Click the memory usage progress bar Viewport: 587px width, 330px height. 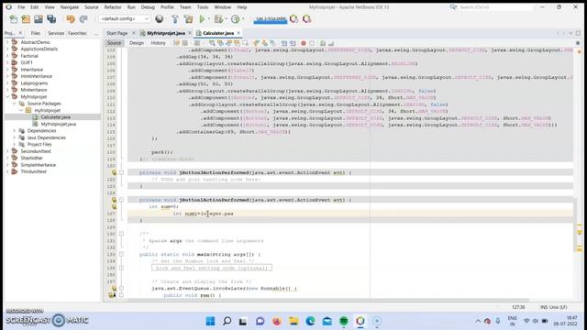(271, 19)
